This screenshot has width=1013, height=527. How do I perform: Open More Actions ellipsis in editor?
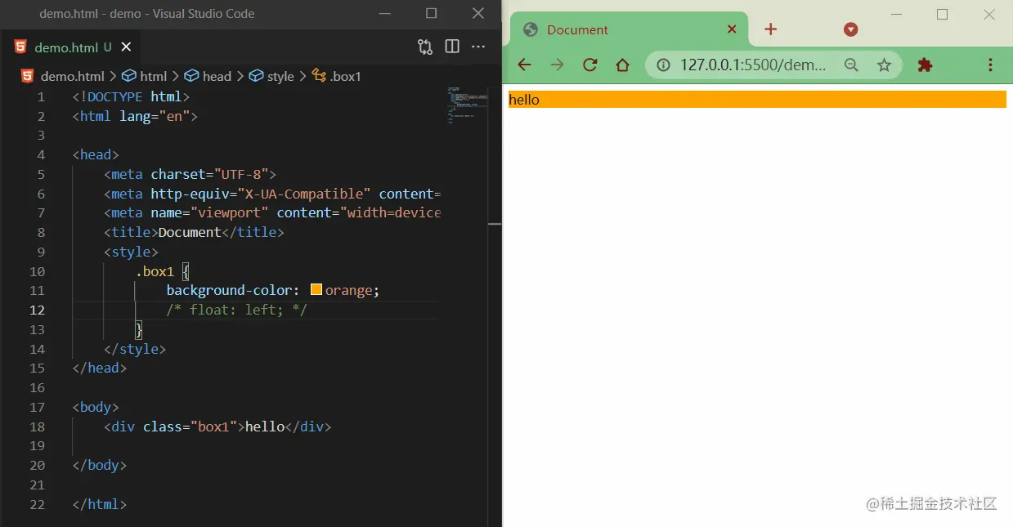point(478,47)
